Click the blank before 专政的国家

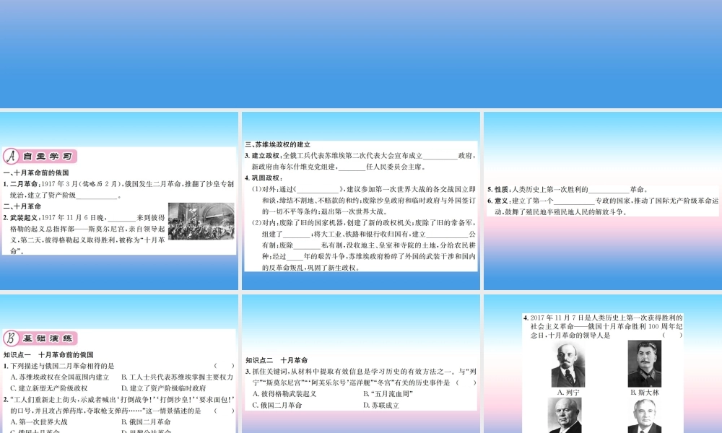574,201
